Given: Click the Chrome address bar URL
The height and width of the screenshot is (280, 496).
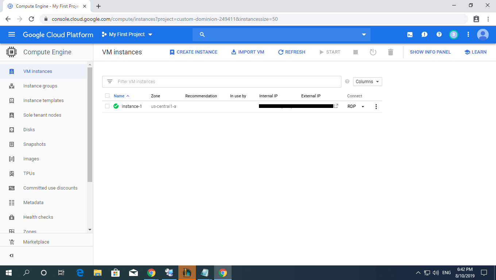Looking at the screenshot, I should tap(165, 19).
